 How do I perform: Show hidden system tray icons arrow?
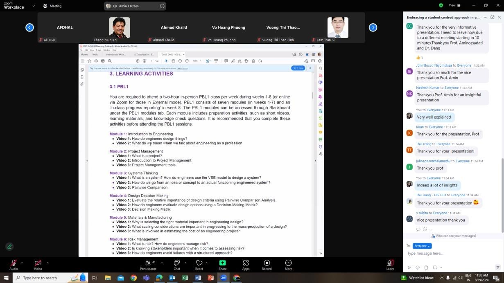[441, 278]
